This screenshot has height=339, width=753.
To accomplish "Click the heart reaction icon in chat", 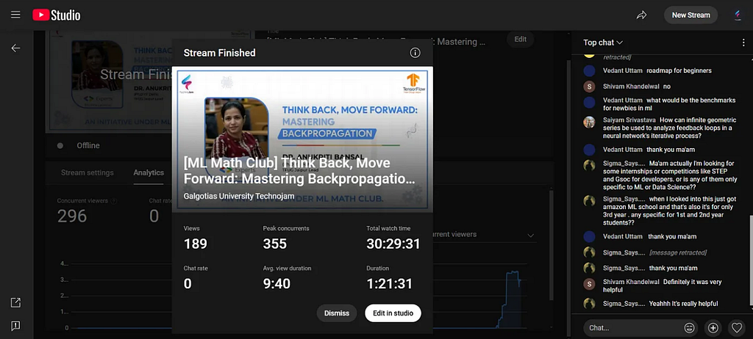I will point(737,328).
